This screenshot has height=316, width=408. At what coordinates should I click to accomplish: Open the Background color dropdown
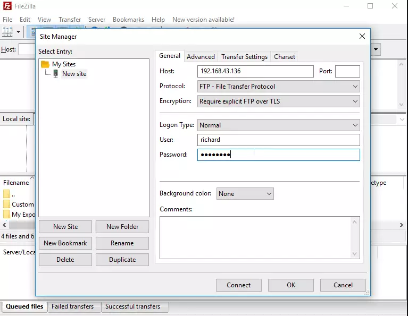click(x=245, y=194)
